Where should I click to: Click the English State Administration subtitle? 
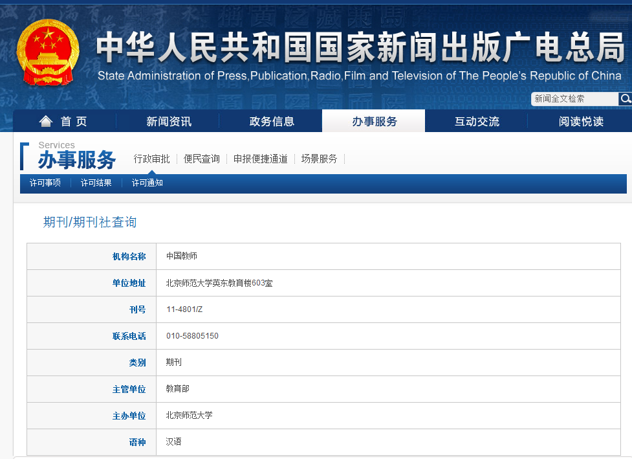(x=360, y=76)
